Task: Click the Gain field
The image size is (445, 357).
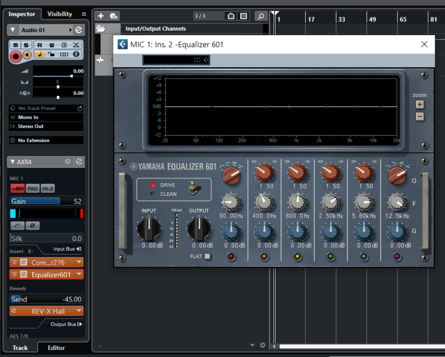Action: [46, 201]
